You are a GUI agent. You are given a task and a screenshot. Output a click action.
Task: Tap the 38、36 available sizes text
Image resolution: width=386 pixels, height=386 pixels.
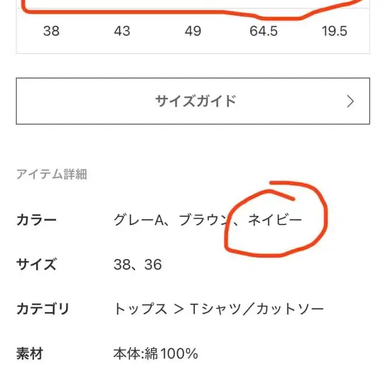(x=138, y=265)
